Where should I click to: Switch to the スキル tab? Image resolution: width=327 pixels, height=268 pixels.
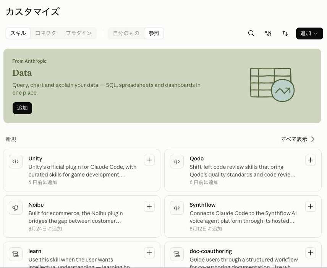click(18, 33)
